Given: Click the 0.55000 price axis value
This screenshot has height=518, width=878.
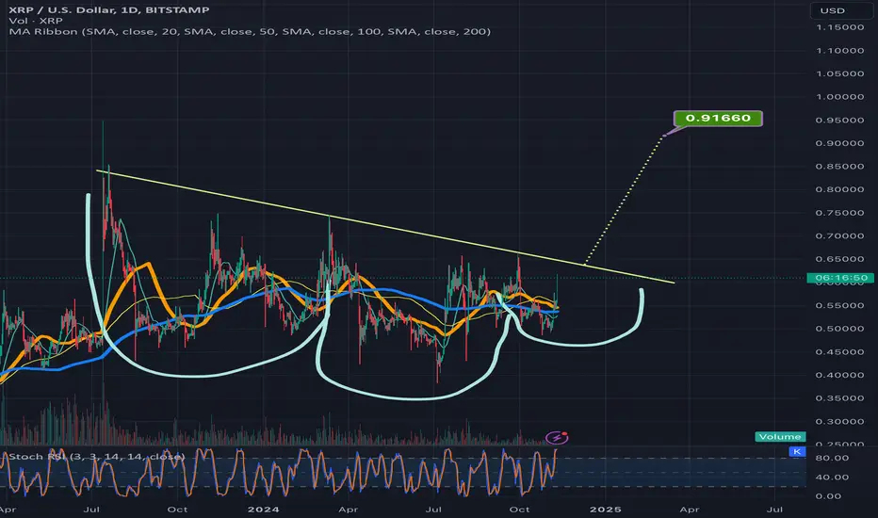Looking at the screenshot, I should click(840, 305).
